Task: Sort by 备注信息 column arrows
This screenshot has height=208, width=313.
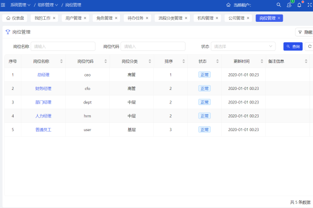Action: click(306, 61)
